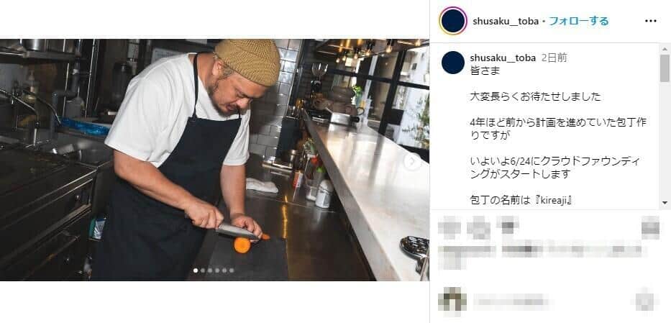This screenshot has height=323, width=671.
Task: Click the caption scrollbar up arrow
Action: click(665, 47)
